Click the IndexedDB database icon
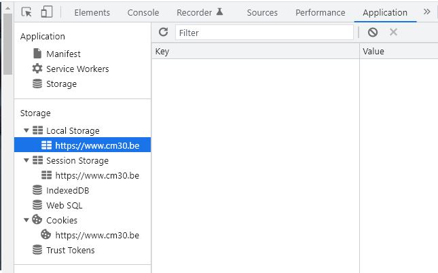This screenshot has height=273, width=438. [37, 190]
